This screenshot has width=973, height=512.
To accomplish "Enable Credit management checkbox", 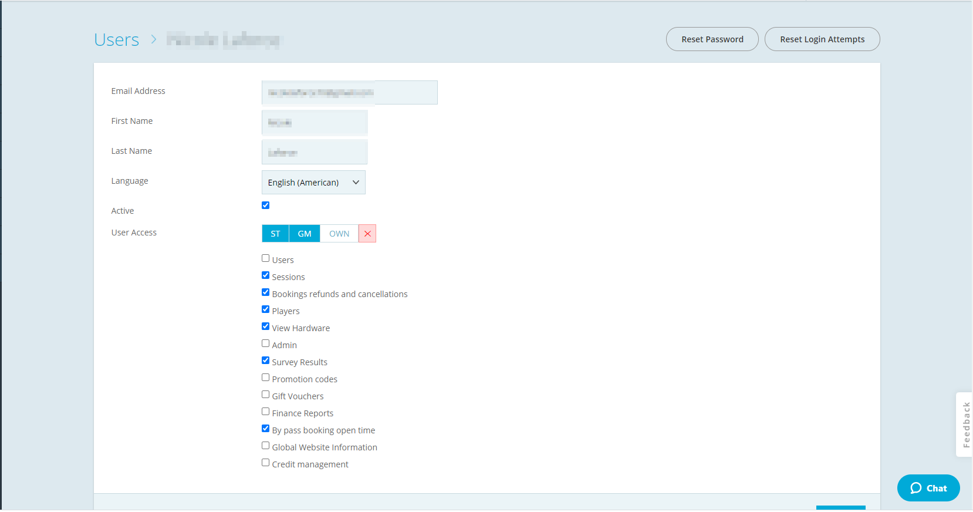I will (x=266, y=463).
